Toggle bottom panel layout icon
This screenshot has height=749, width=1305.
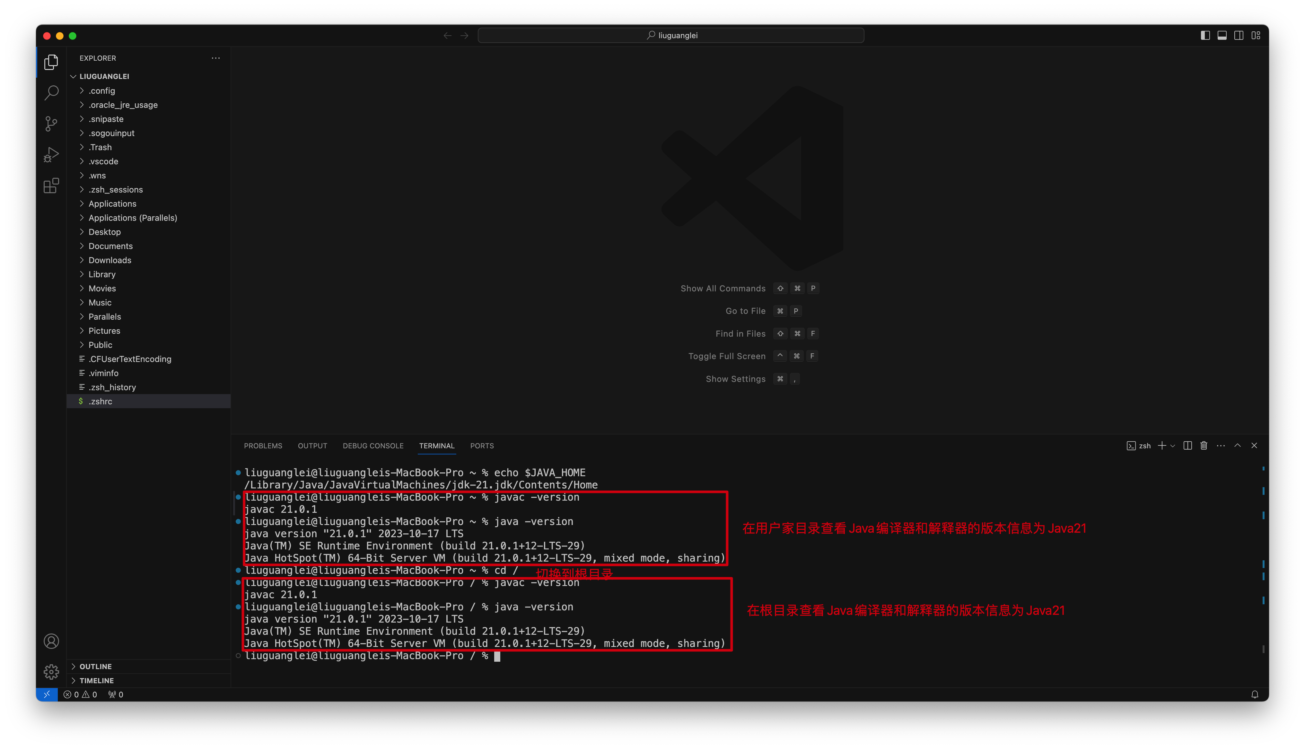(1222, 35)
